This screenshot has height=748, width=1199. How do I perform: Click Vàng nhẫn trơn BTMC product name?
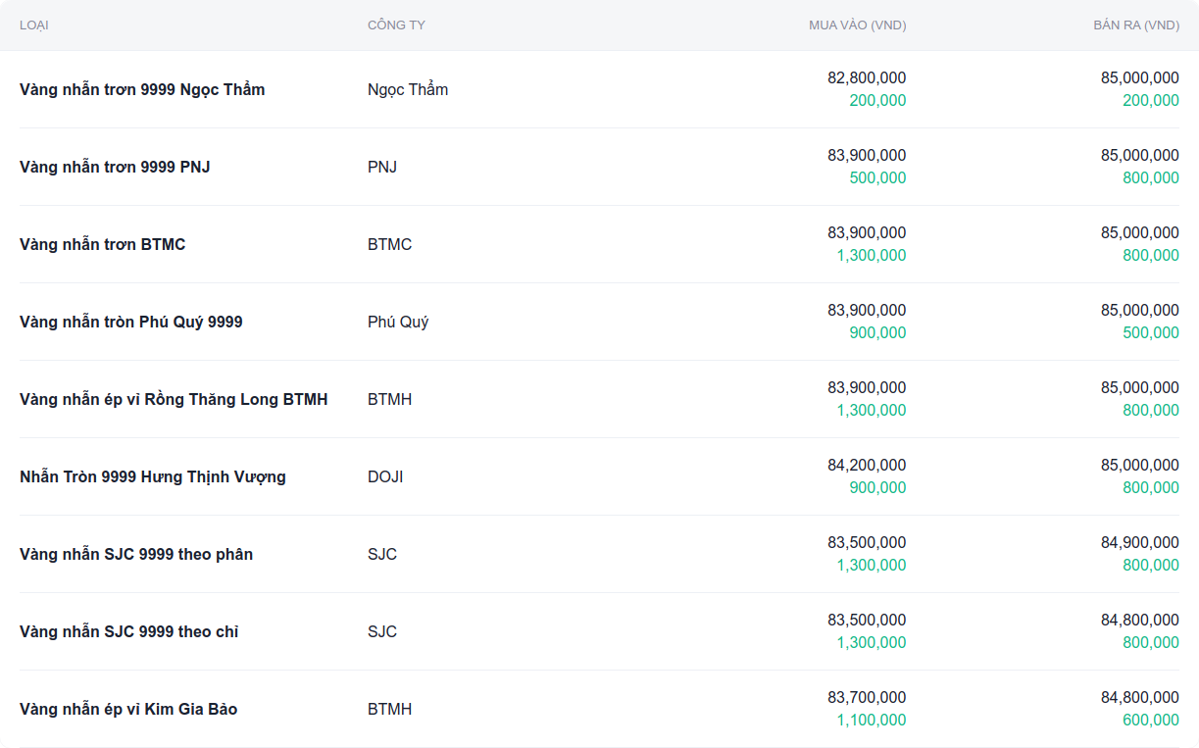click(x=102, y=244)
